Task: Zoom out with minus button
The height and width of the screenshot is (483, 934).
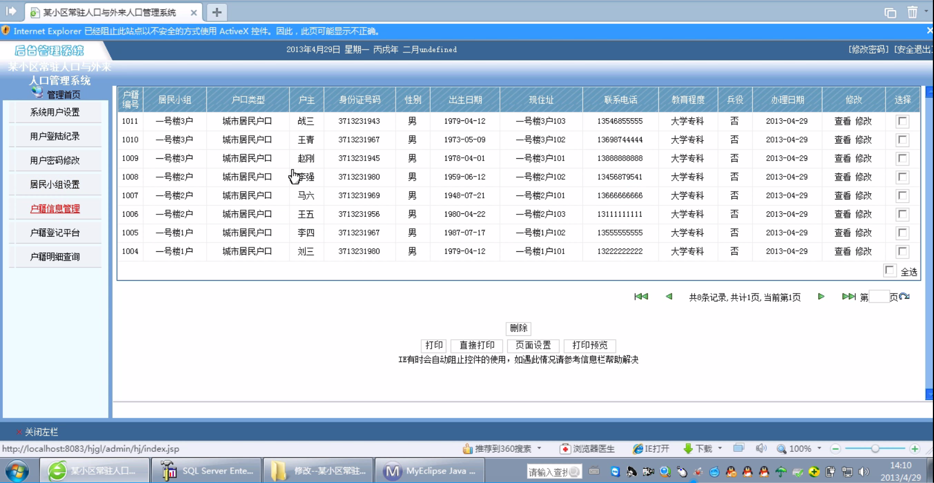Action: (x=835, y=448)
